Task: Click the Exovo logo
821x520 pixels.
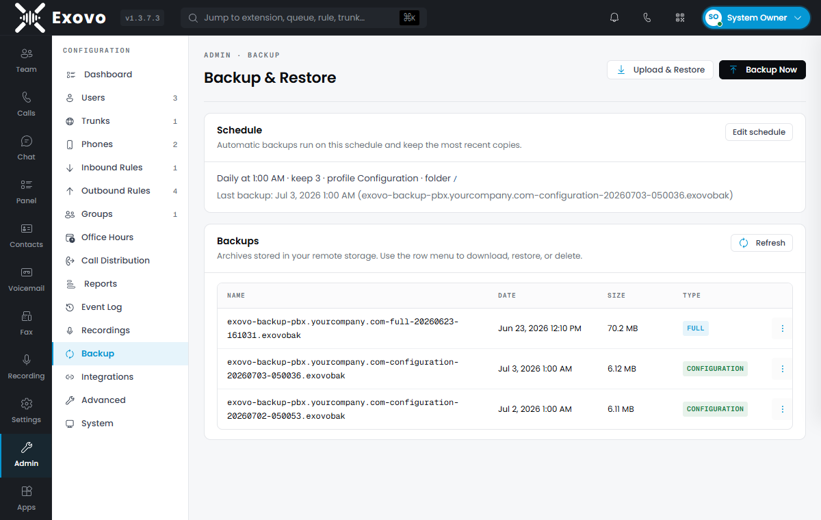Action: [60, 18]
